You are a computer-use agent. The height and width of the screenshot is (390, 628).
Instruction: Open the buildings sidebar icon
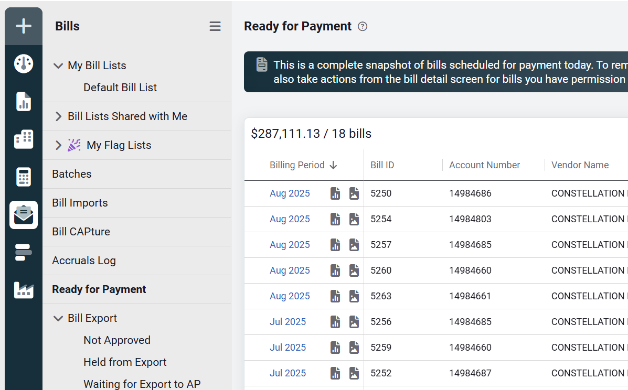click(x=24, y=139)
